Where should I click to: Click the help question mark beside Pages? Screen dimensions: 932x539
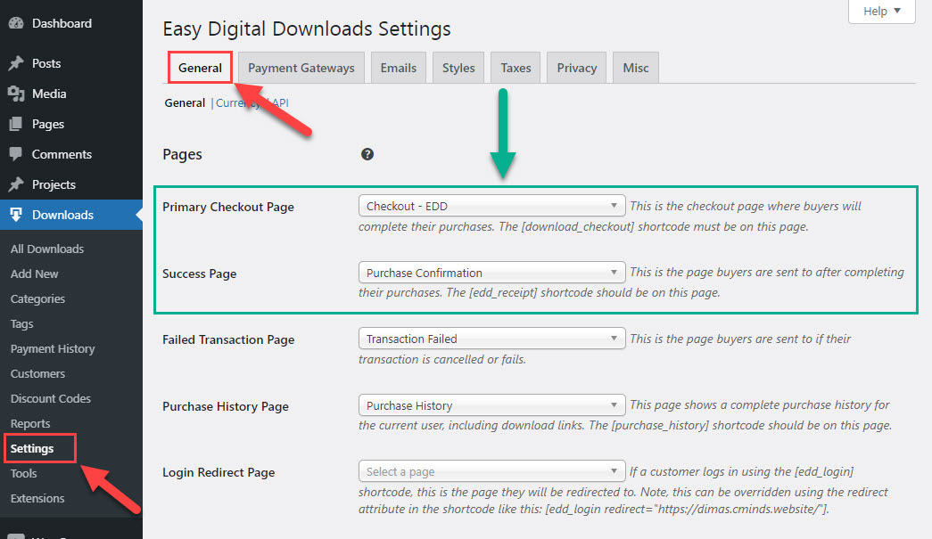(x=367, y=154)
